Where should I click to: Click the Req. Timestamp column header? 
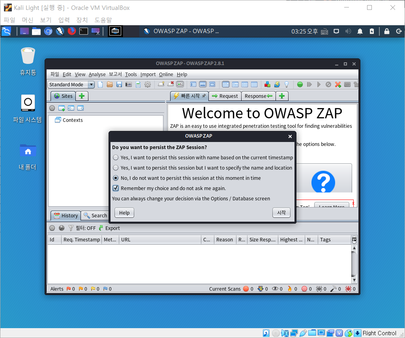point(82,239)
